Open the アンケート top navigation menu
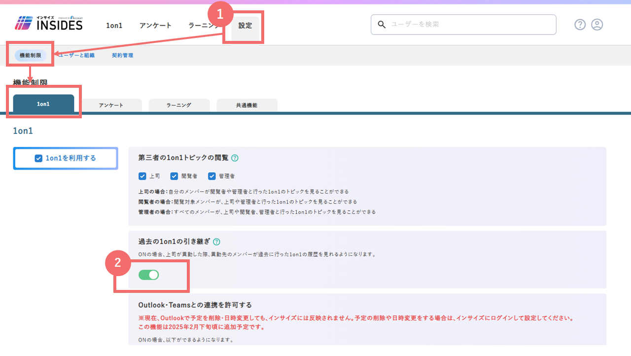 [155, 25]
